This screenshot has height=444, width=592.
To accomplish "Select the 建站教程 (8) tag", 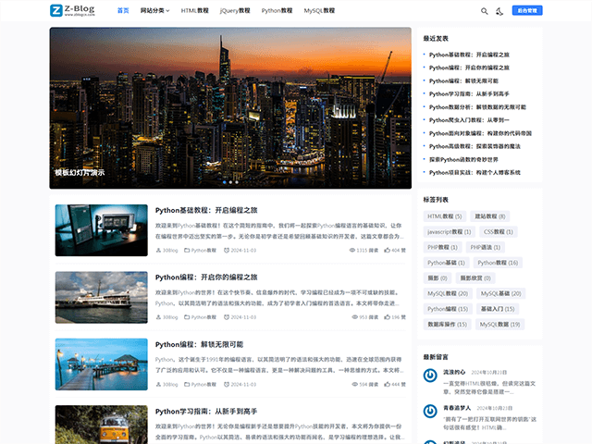I will pos(490,216).
